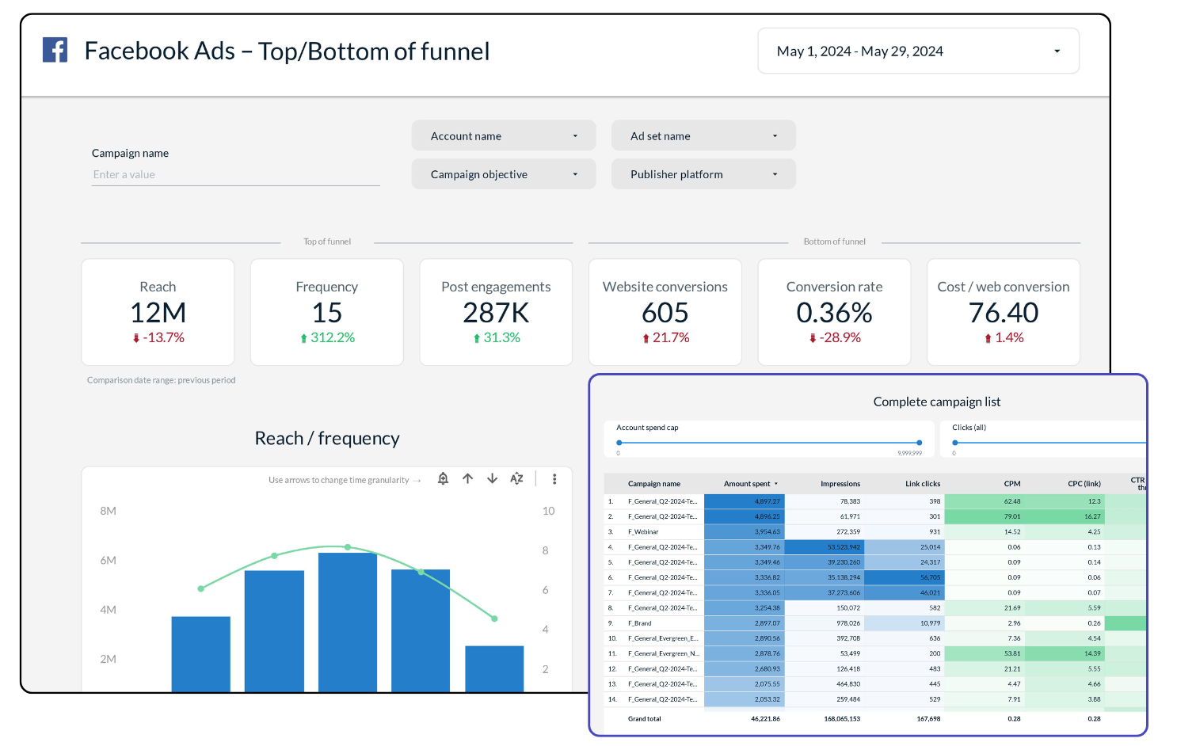
Task: Click the Website conversions scorecard
Action: [665, 312]
